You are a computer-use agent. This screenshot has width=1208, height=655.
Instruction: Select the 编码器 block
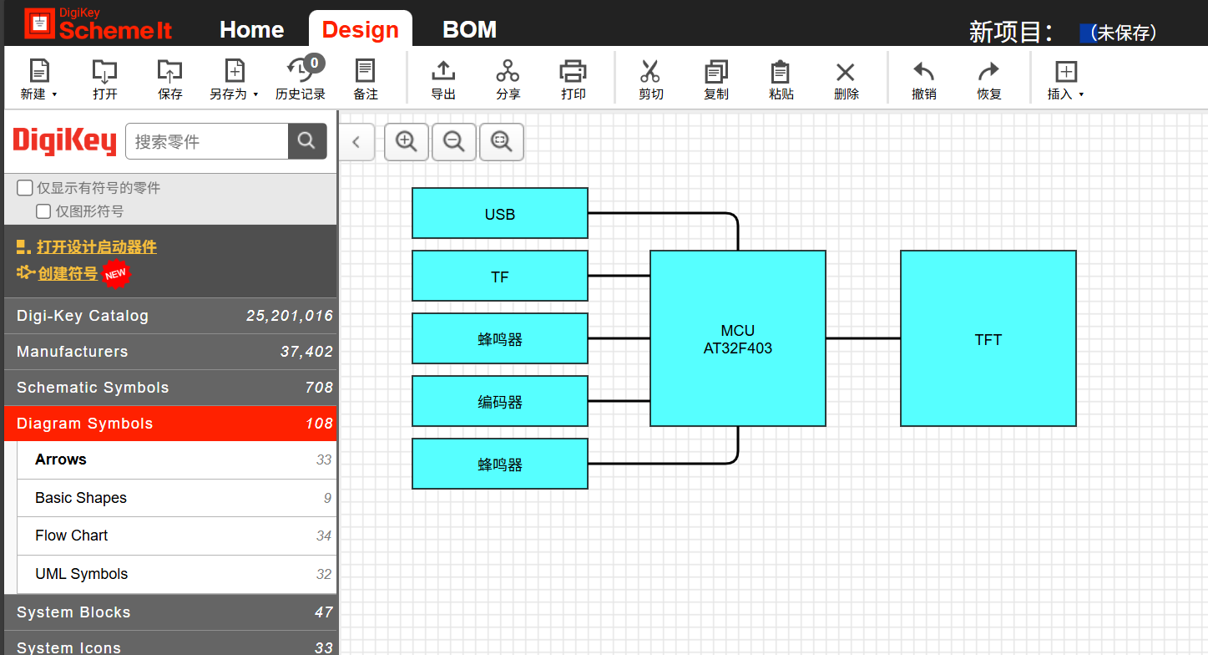tap(500, 401)
